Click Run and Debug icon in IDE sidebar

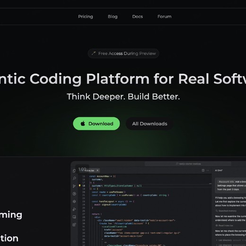click(x=74, y=209)
